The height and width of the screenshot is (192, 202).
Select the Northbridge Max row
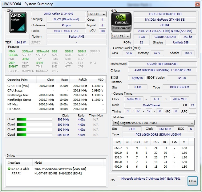pyautogui.click(x=56, y=95)
